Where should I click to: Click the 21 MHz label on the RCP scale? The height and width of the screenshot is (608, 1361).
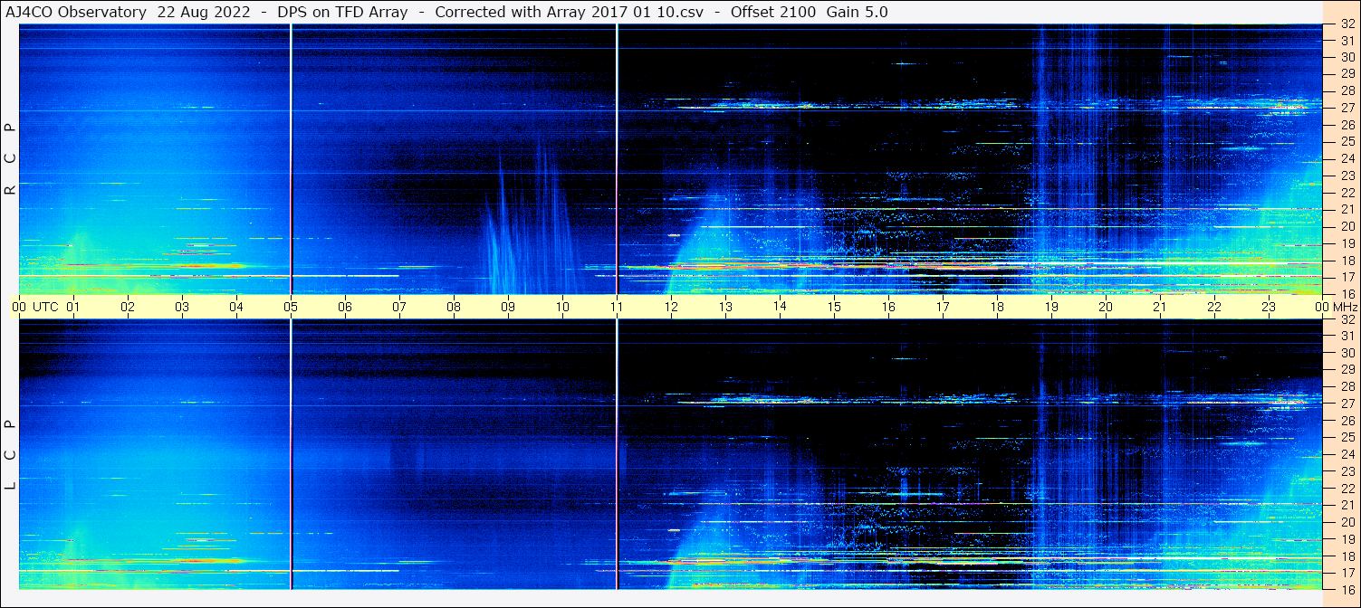pos(1347,209)
